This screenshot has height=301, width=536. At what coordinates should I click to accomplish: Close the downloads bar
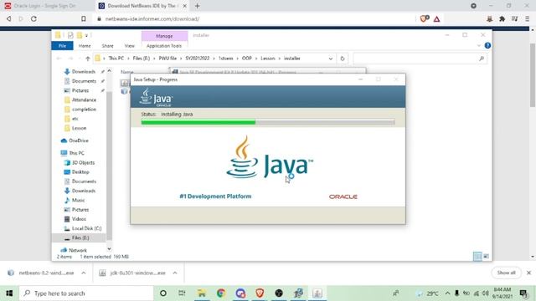[x=528, y=273]
